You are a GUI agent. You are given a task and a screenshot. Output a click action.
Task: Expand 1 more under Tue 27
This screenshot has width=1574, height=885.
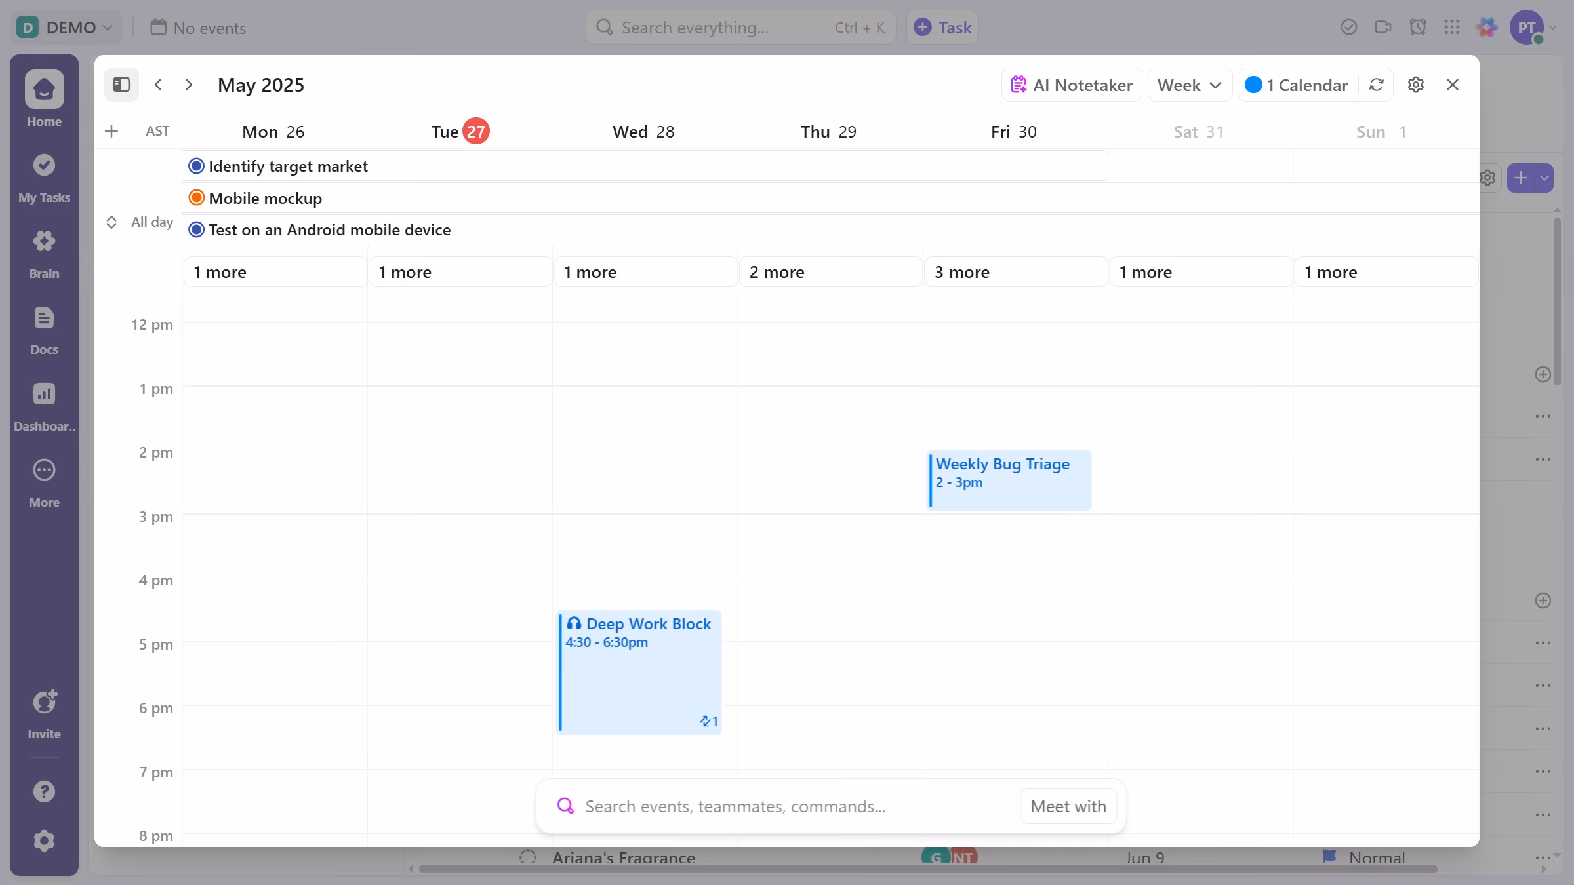point(460,272)
